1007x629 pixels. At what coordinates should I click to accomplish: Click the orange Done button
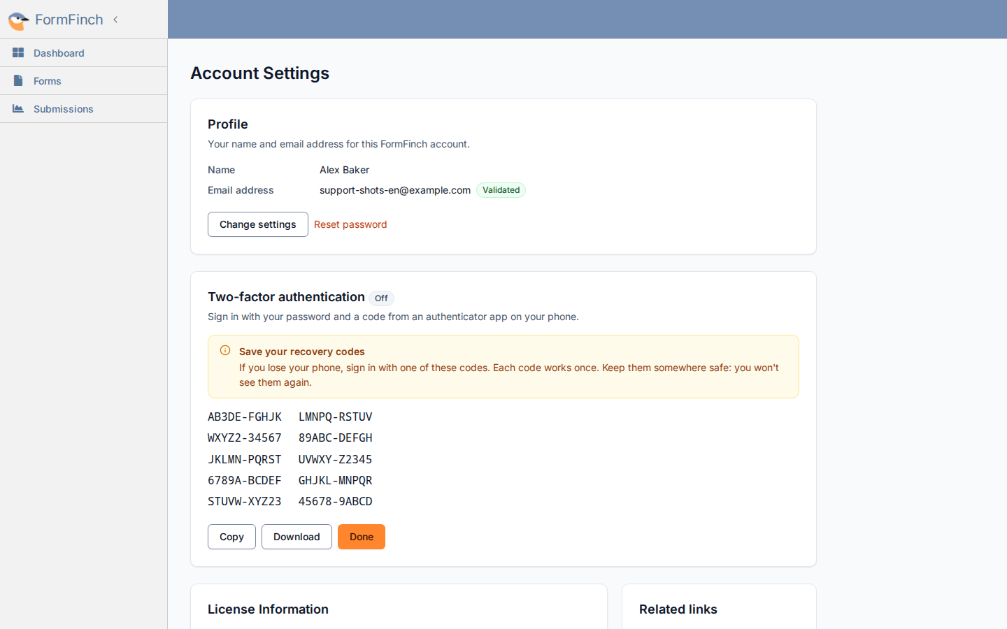(x=362, y=537)
